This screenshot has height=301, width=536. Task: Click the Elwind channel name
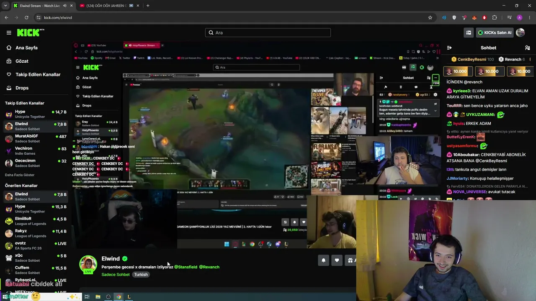coord(111,259)
